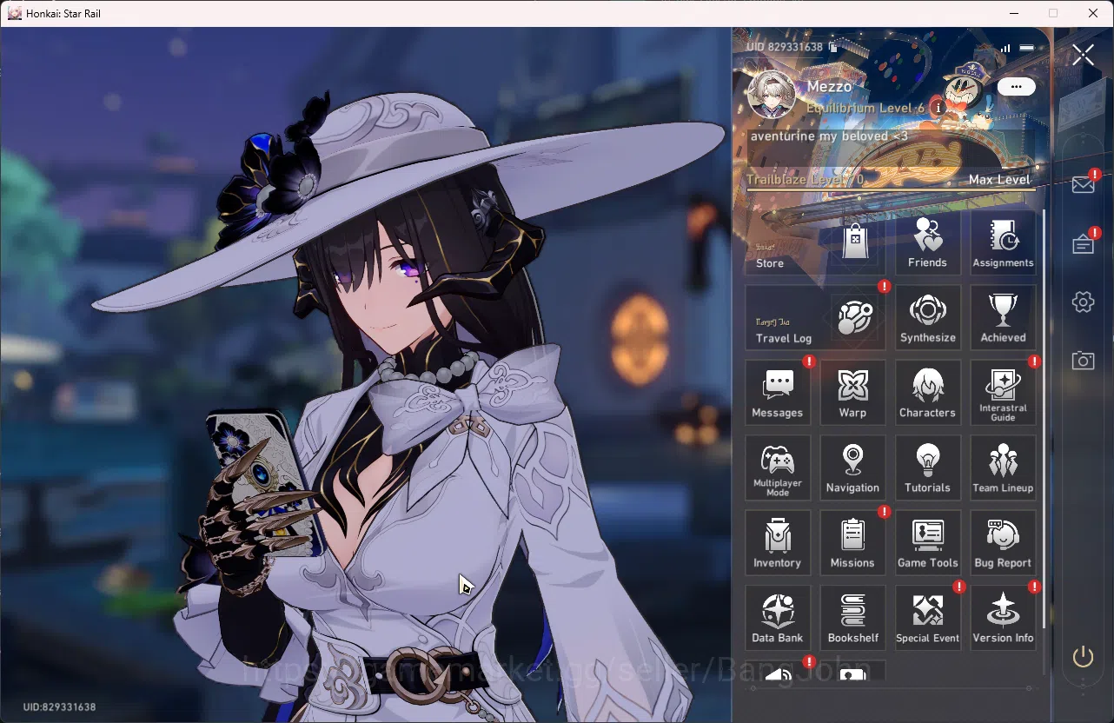Open the Travel Log tile
Image resolution: width=1114 pixels, height=723 pixels.
tap(816, 317)
